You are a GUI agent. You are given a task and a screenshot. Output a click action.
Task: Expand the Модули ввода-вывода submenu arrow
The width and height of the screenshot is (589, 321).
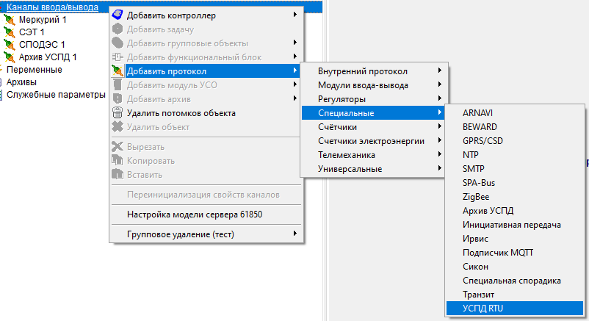439,85
